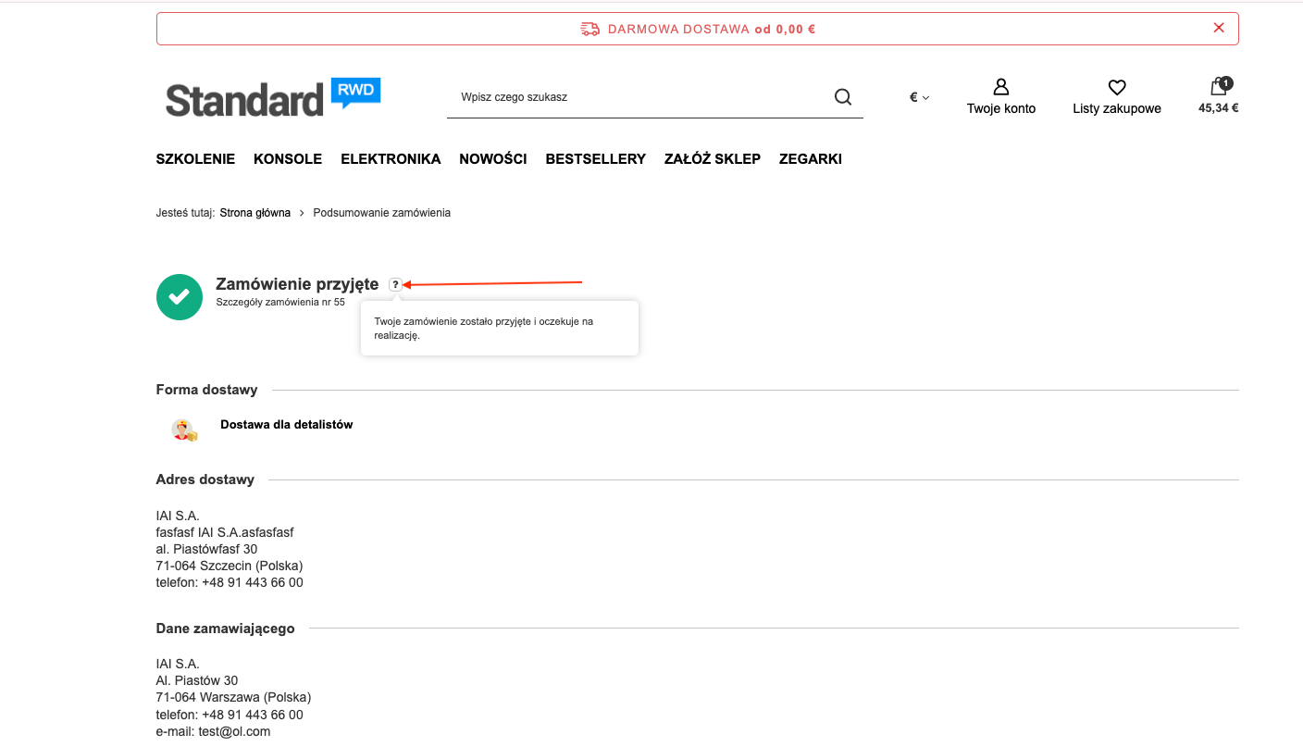Click the 'Dane zamawiającego' section heading
The image size is (1303, 747).
226,629
